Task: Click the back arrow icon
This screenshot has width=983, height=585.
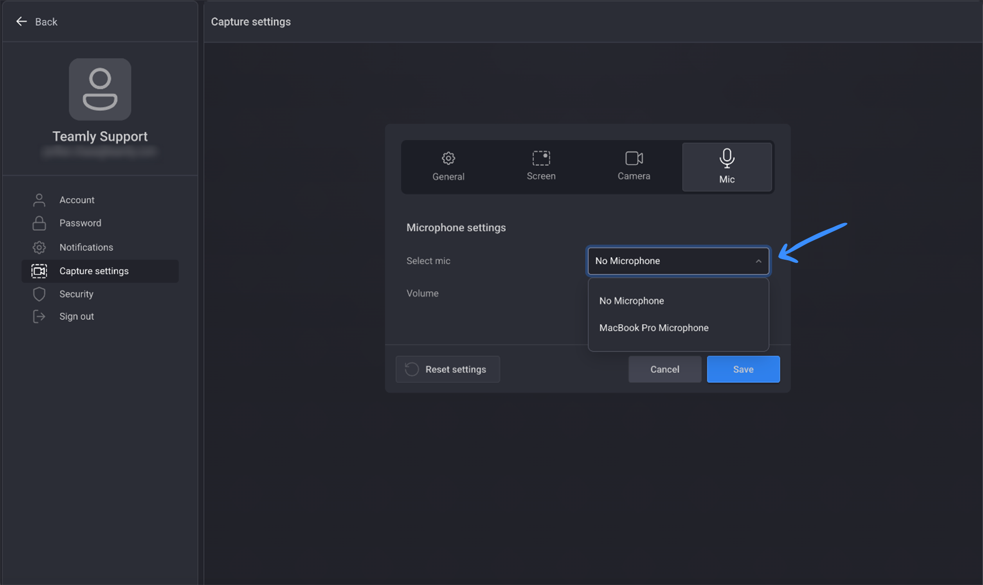Action: click(21, 21)
